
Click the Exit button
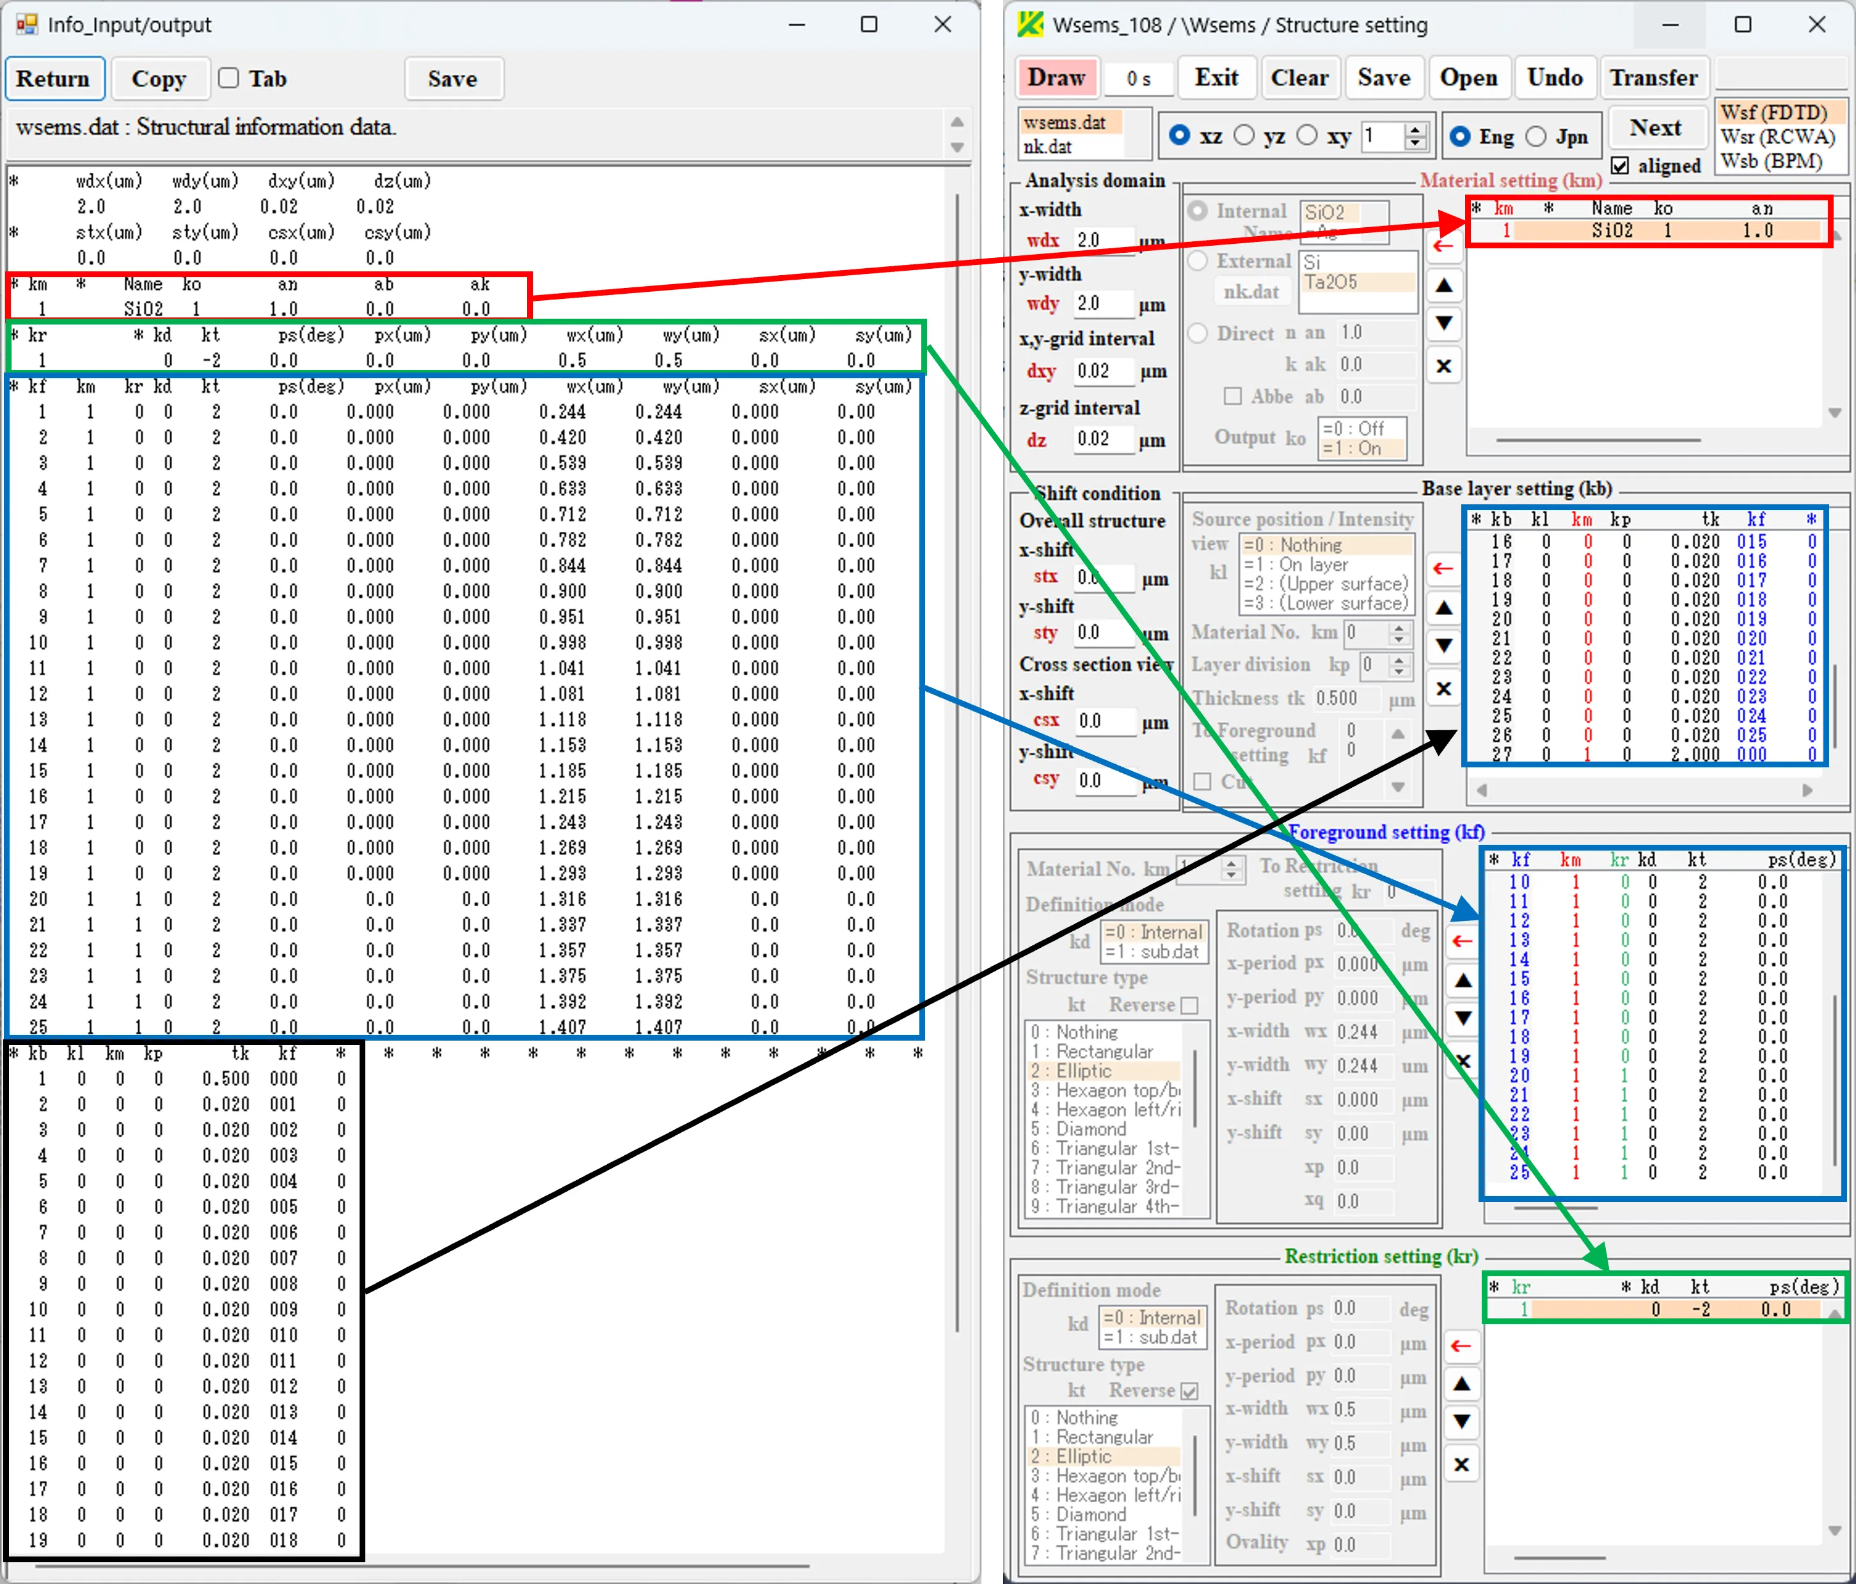tap(1216, 77)
